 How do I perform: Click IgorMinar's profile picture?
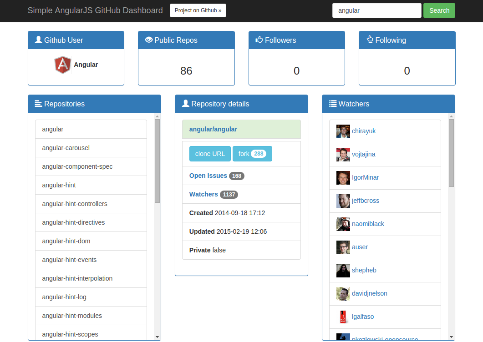[343, 178]
